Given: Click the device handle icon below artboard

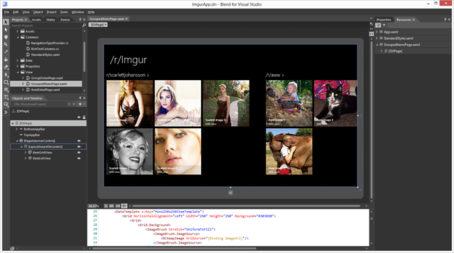Looking at the screenshot, I should coord(230,192).
